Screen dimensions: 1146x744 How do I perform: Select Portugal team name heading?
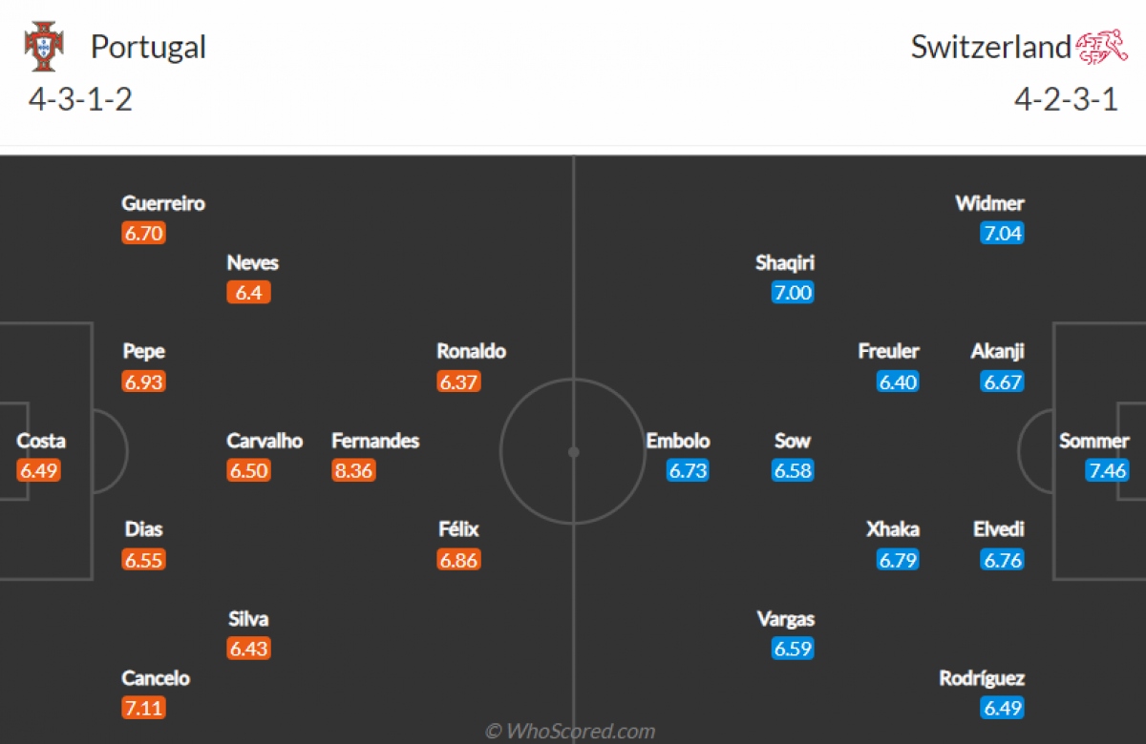coord(148,47)
